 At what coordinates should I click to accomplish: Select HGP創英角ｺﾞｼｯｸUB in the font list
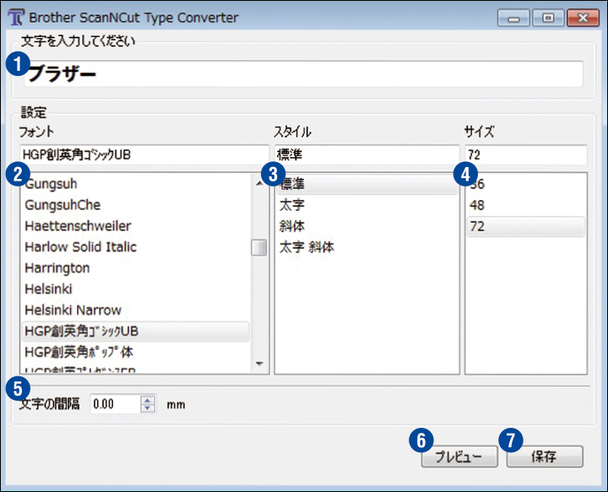(x=135, y=331)
